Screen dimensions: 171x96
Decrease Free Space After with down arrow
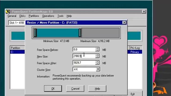click(97, 64)
